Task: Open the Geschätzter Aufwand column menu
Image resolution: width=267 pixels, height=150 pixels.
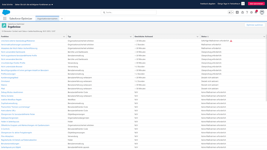Action: pyautogui.click(x=197, y=37)
